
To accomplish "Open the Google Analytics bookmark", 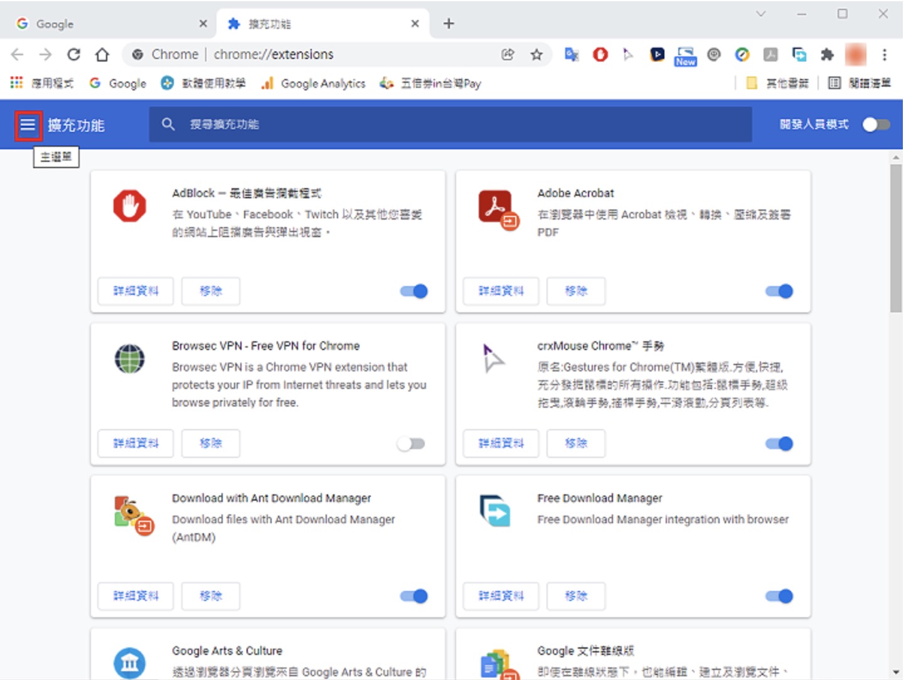I will point(313,83).
